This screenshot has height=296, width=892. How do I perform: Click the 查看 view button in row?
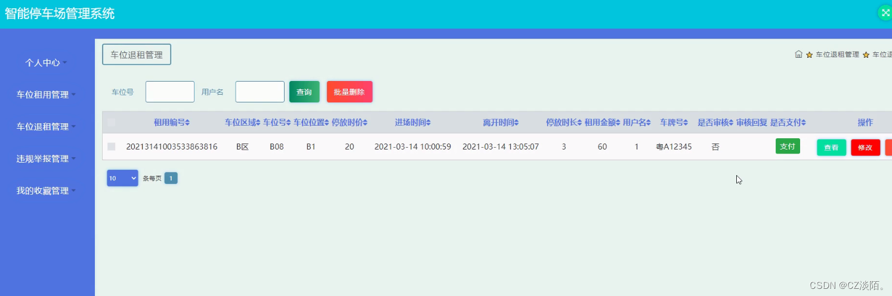point(831,147)
